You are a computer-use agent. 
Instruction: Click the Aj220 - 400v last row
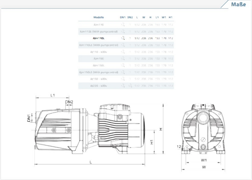(x=126, y=86)
